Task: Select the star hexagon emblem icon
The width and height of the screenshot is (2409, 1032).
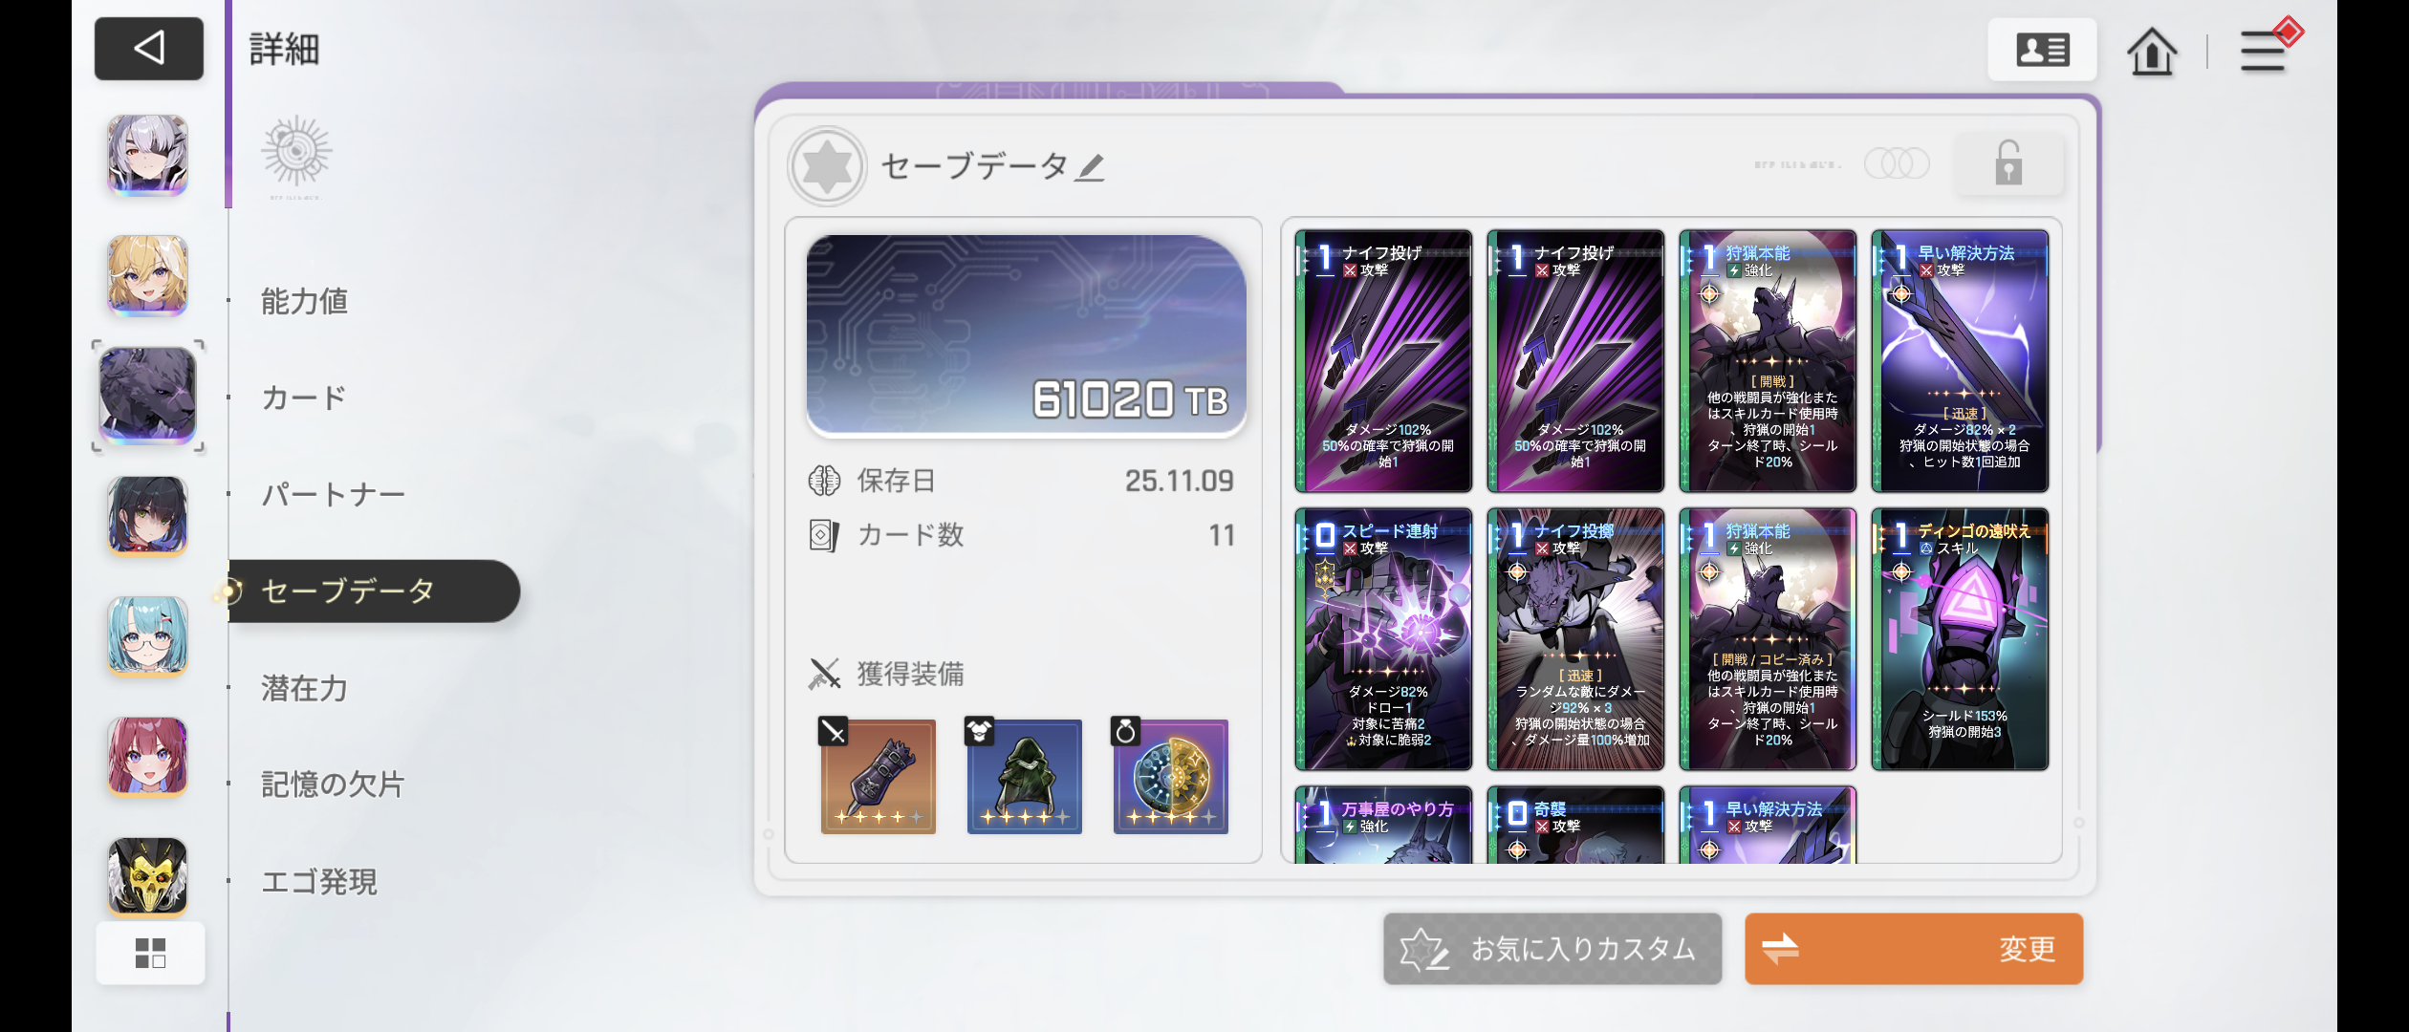Action: (x=827, y=166)
